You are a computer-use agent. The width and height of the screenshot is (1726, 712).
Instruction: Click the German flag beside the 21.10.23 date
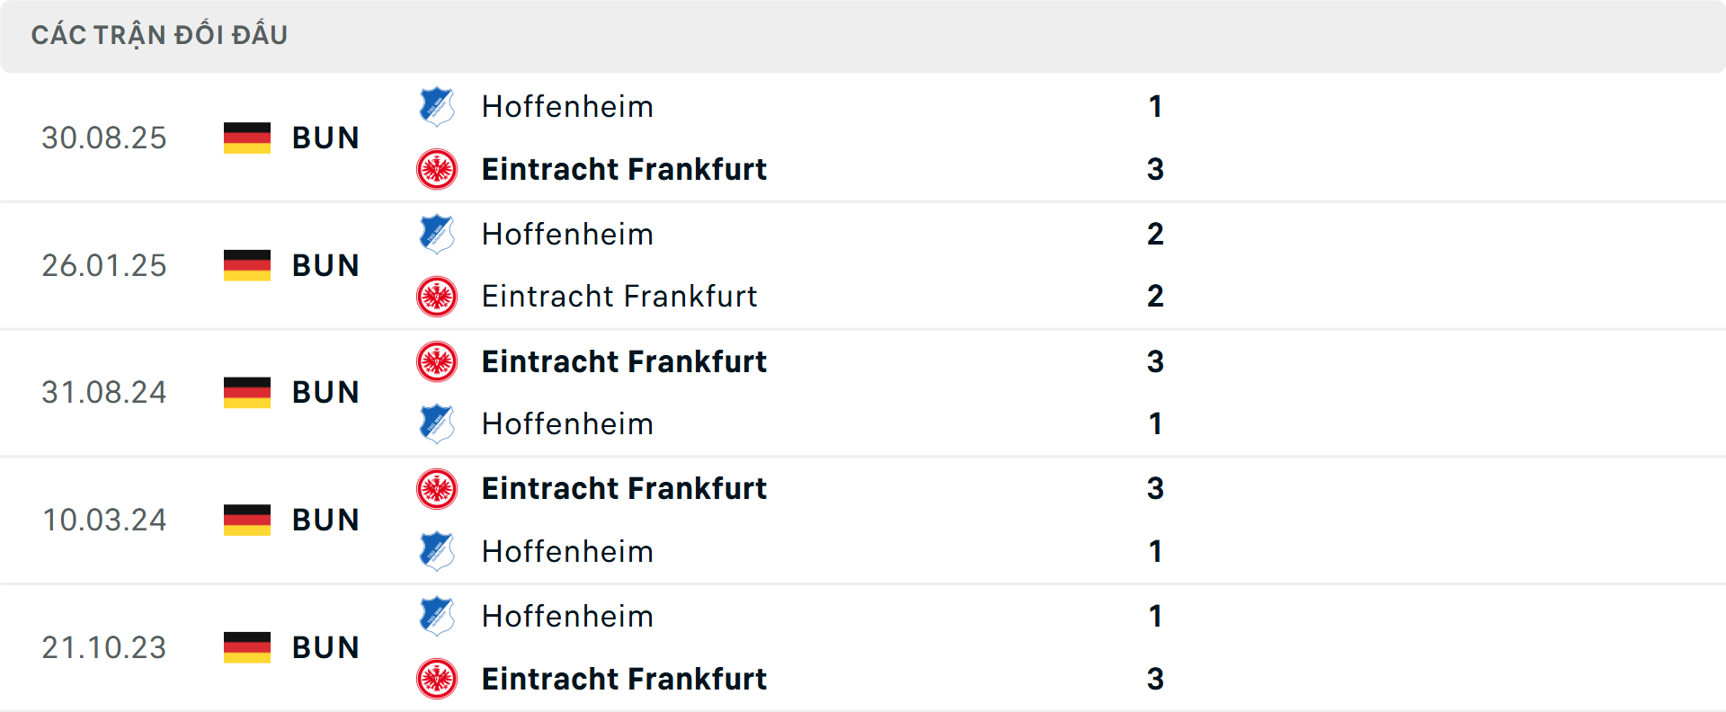pos(246,646)
